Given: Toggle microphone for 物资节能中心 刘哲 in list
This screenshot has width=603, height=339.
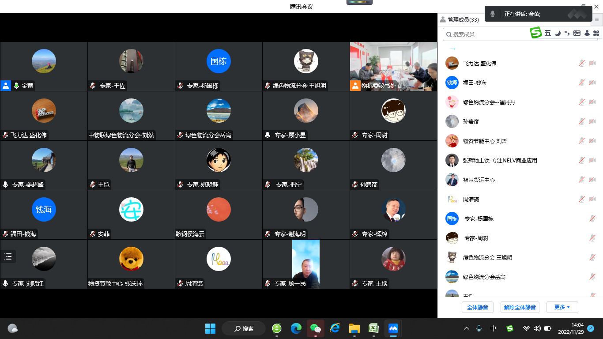Looking at the screenshot, I should click(582, 141).
